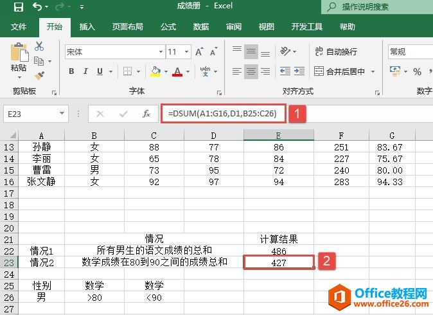The height and width of the screenshot is (315, 433).
Task: Click the formula bar Enter checkmark icon
Action: (123, 114)
